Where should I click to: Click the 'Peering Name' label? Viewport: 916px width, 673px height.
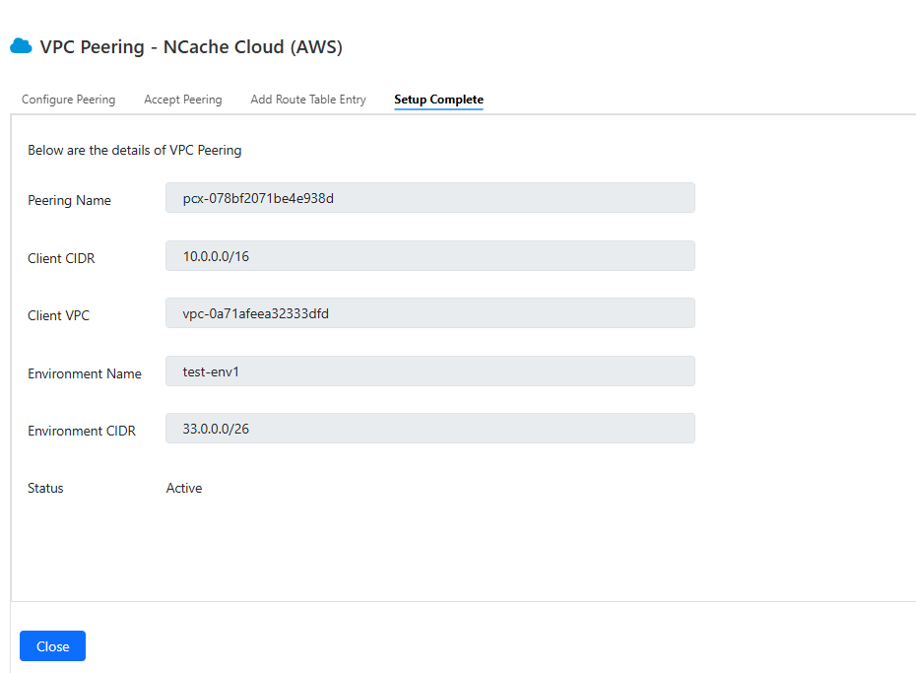pyautogui.click(x=69, y=200)
